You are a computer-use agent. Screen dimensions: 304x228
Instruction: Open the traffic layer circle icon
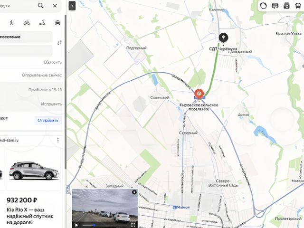click(x=263, y=6)
